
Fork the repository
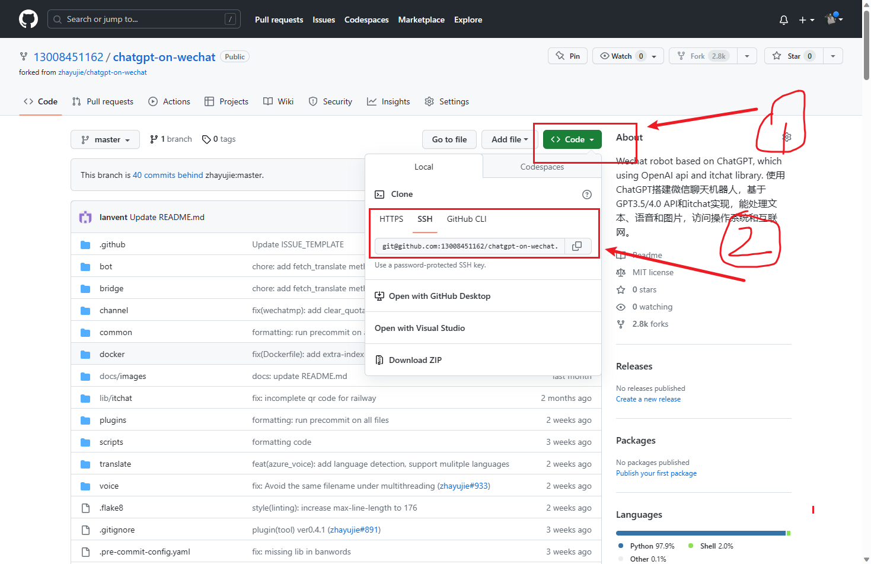703,56
